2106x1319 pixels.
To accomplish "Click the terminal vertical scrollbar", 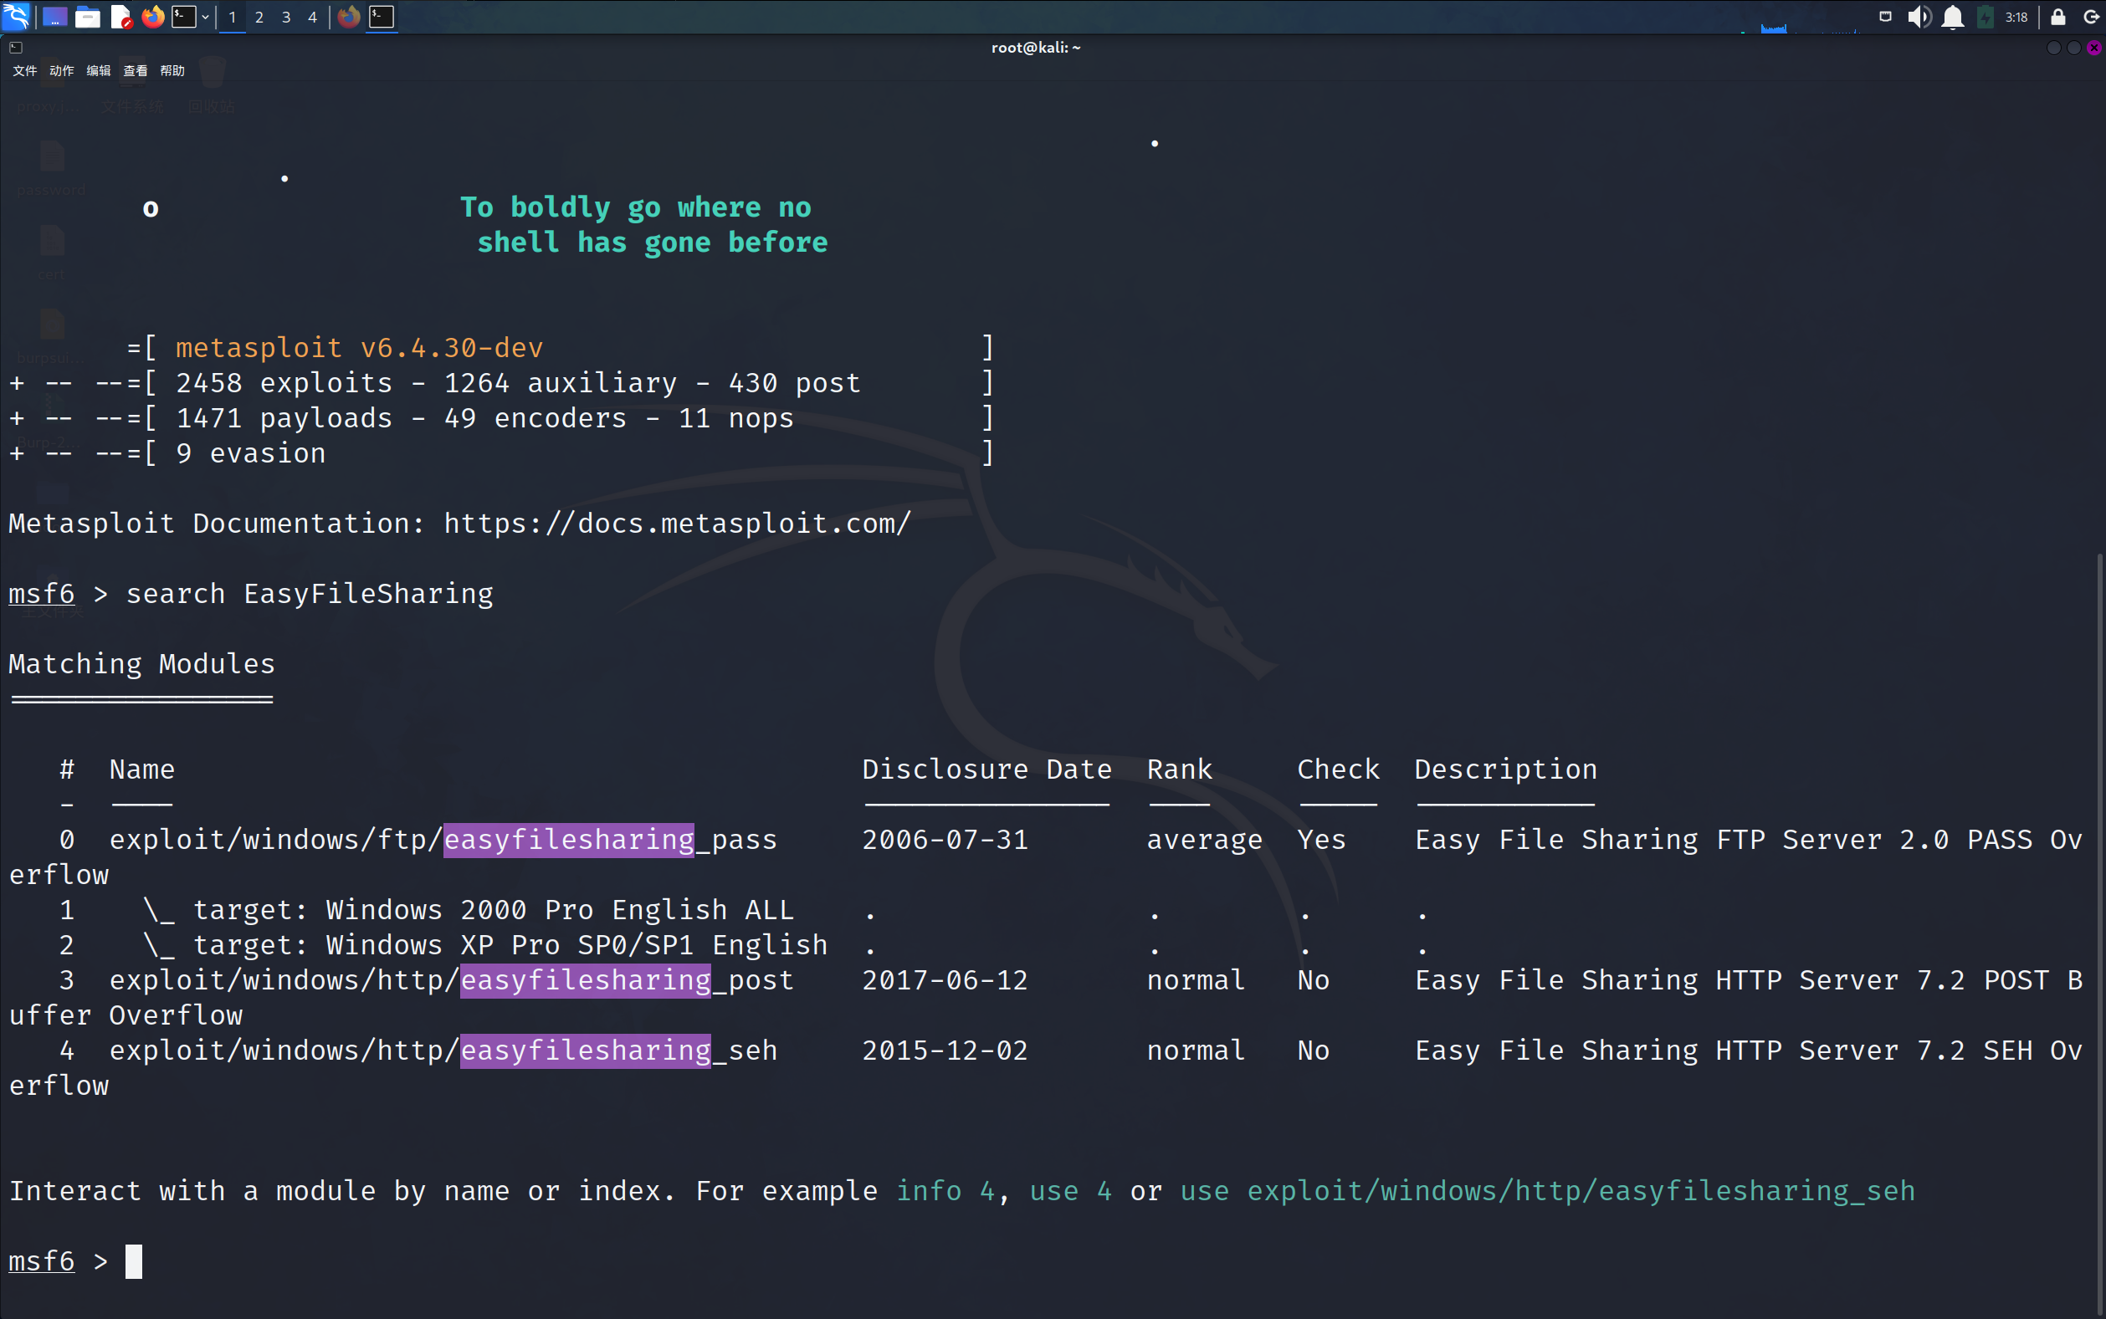I will 2100,933.
